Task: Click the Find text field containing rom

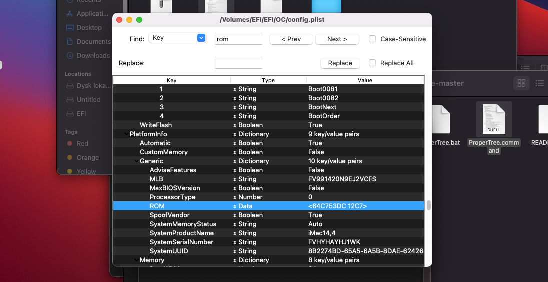Action: click(x=238, y=39)
